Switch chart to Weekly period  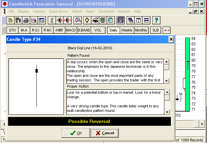point(127,30)
